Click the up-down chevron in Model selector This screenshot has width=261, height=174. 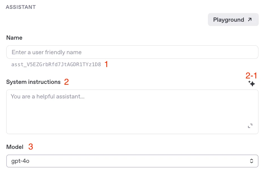252,161
